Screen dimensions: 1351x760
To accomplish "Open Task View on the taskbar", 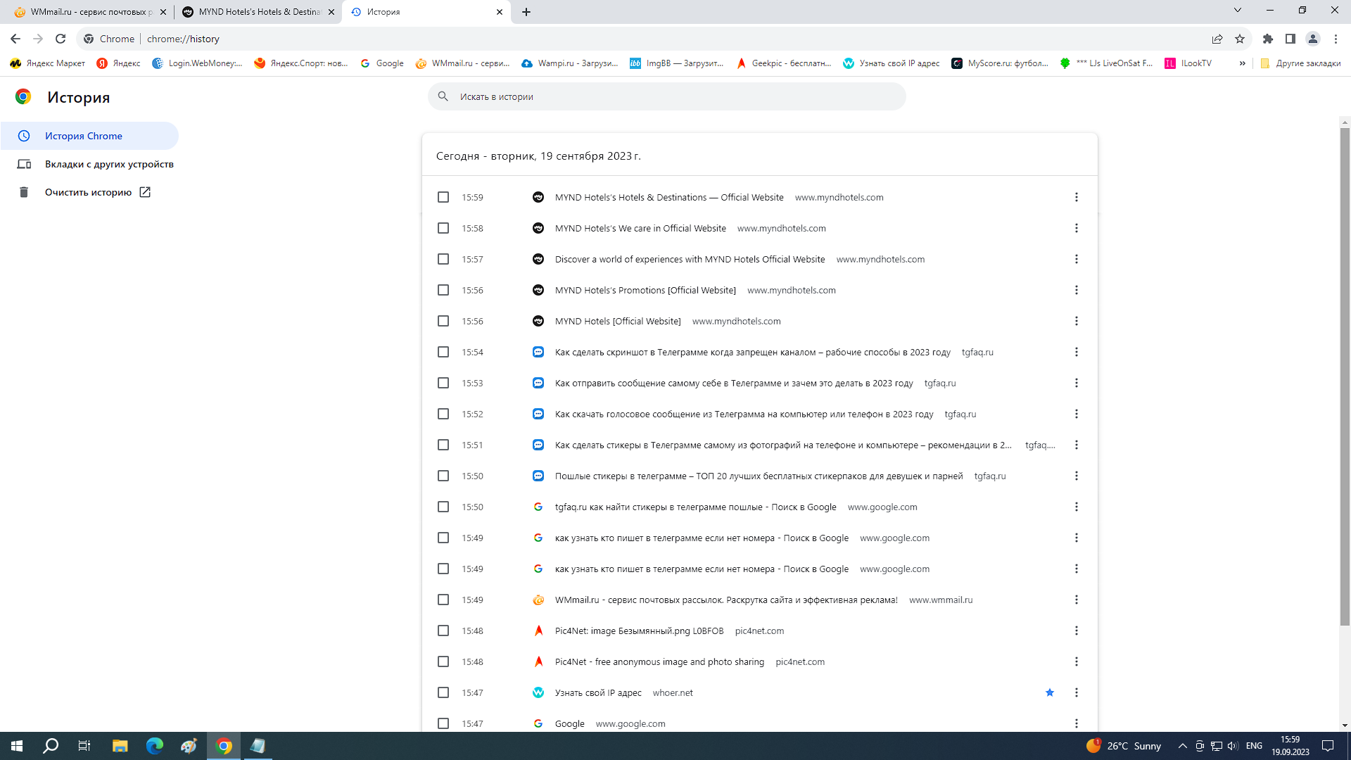I will pos(84,746).
